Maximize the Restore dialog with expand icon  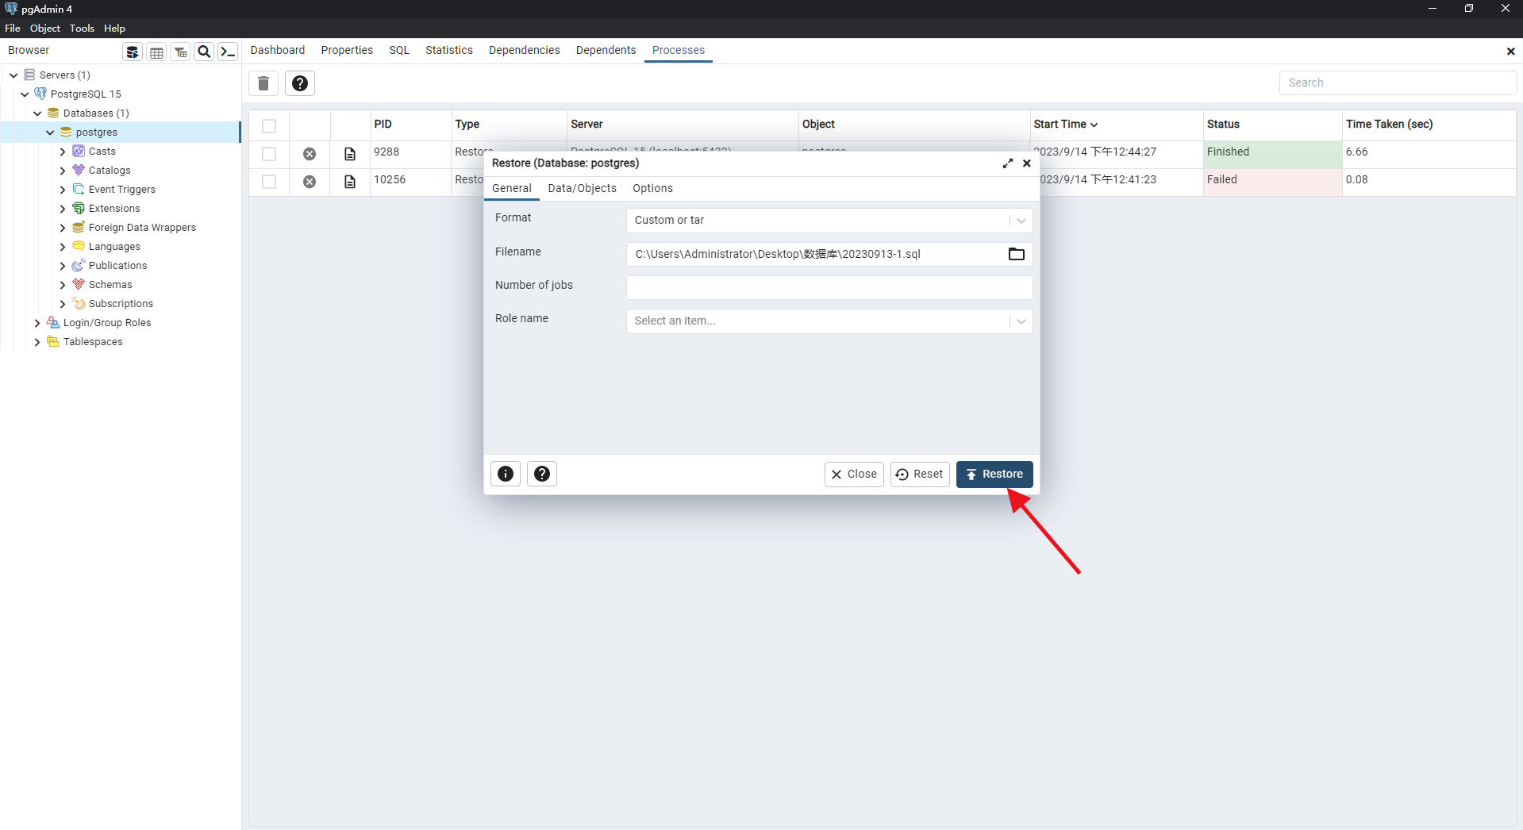(1007, 163)
